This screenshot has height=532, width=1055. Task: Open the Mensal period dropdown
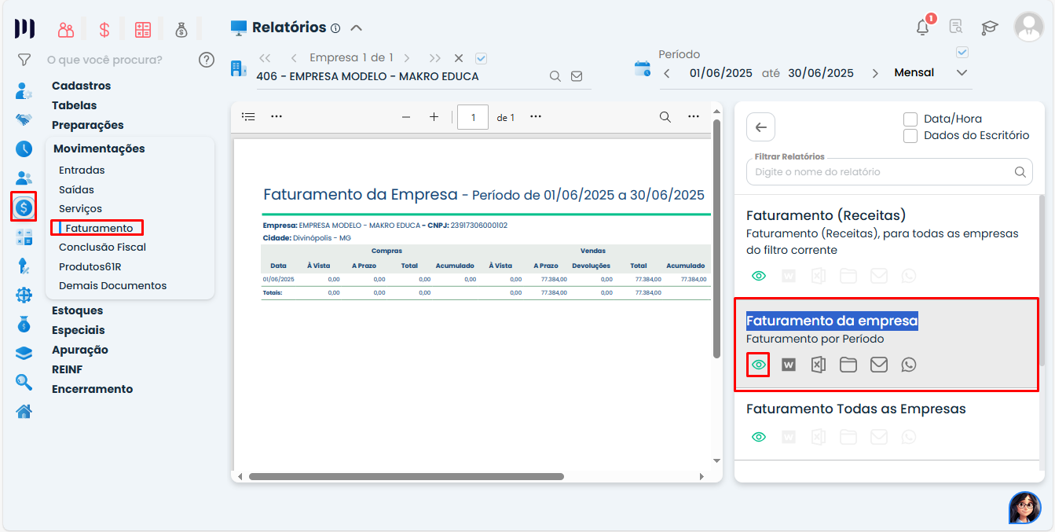click(x=962, y=72)
